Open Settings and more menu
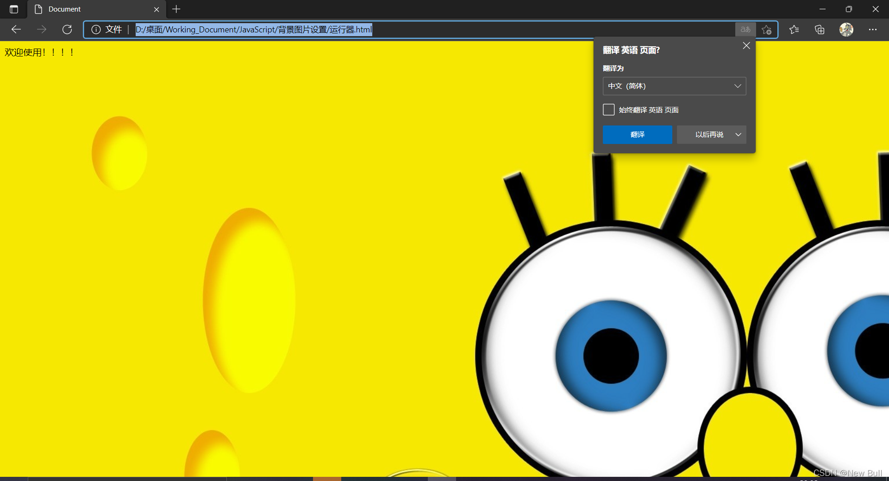 (873, 30)
